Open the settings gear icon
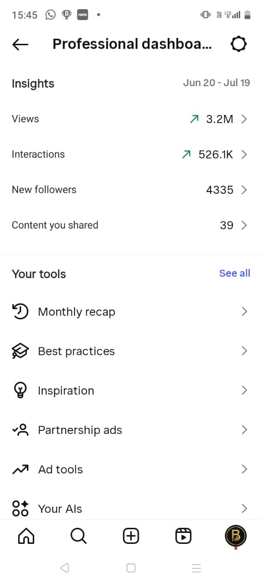Image resolution: width=262 pixels, height=584 pixels. point(239,44)
